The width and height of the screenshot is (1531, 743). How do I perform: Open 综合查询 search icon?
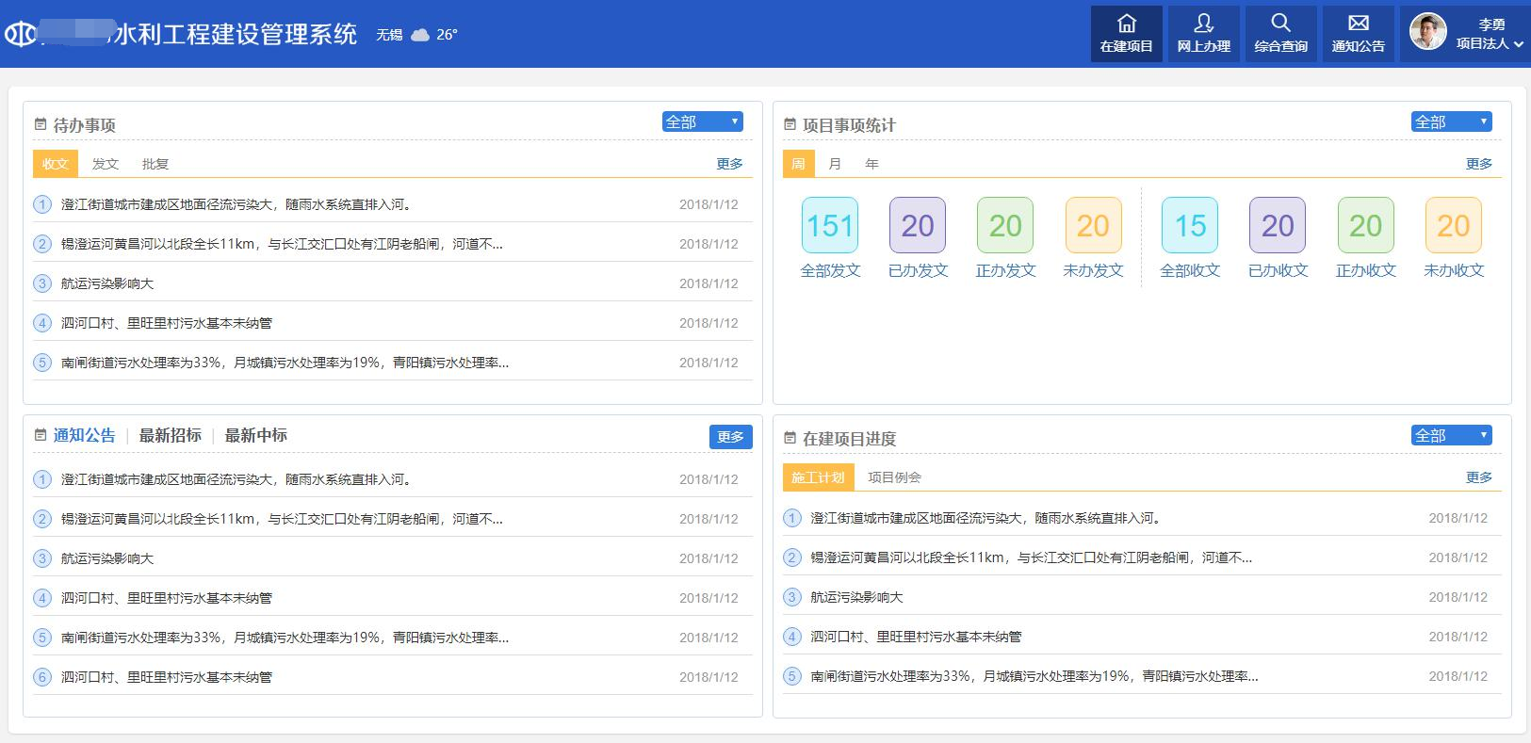click(1280, 24)
